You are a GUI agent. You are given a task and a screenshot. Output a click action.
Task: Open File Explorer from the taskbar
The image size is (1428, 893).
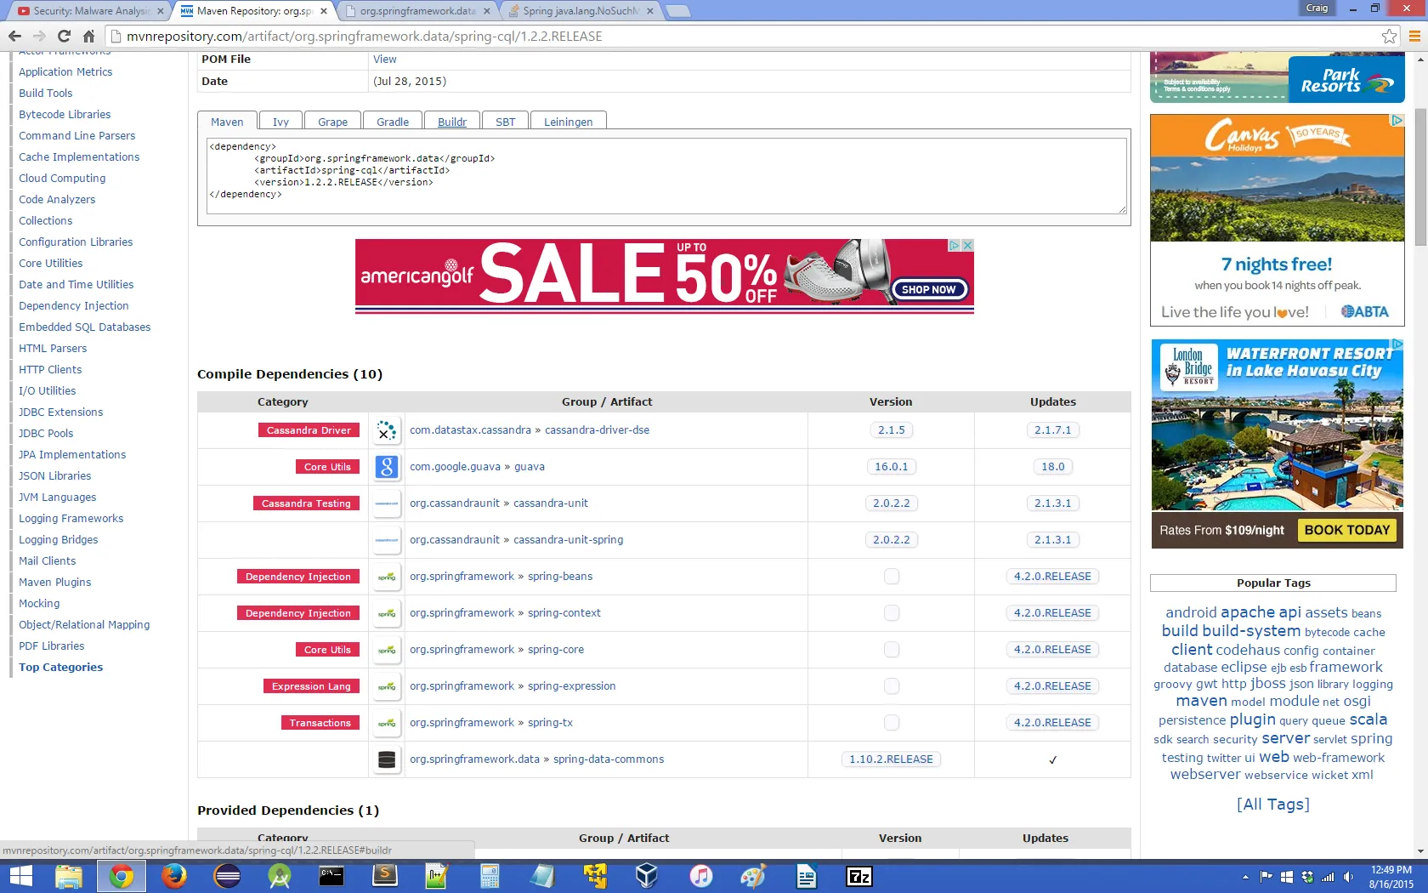68,876
